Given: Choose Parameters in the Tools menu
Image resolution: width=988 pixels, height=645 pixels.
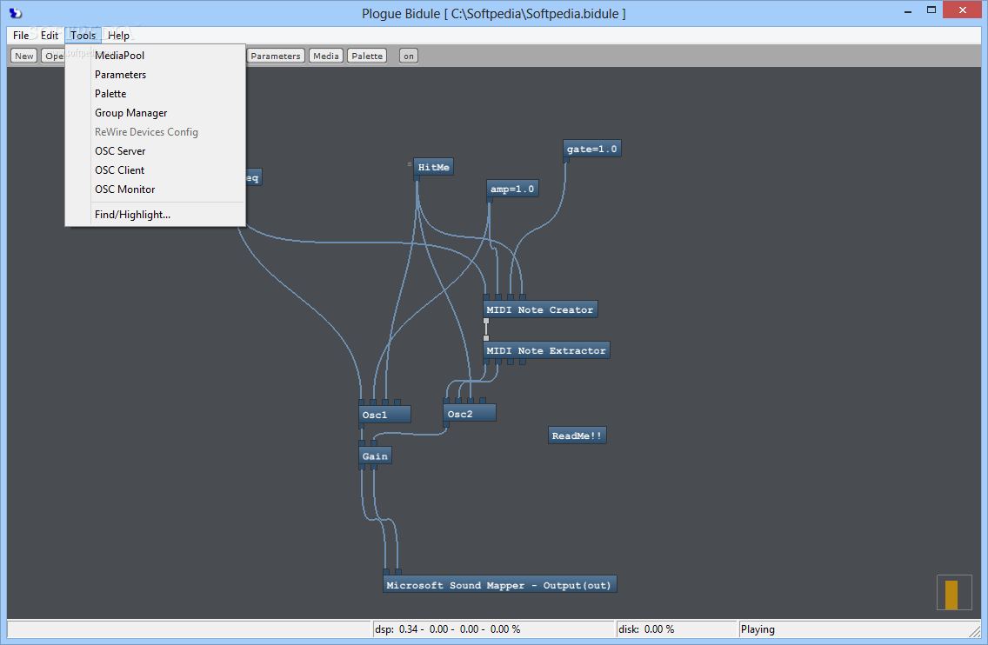Looking at the screenshot, I should click(155, 75).
